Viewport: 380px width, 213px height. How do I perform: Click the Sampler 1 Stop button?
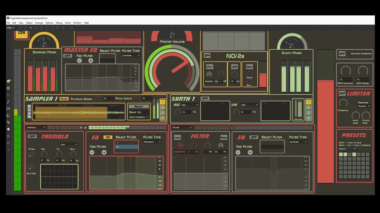click(64, 99)
